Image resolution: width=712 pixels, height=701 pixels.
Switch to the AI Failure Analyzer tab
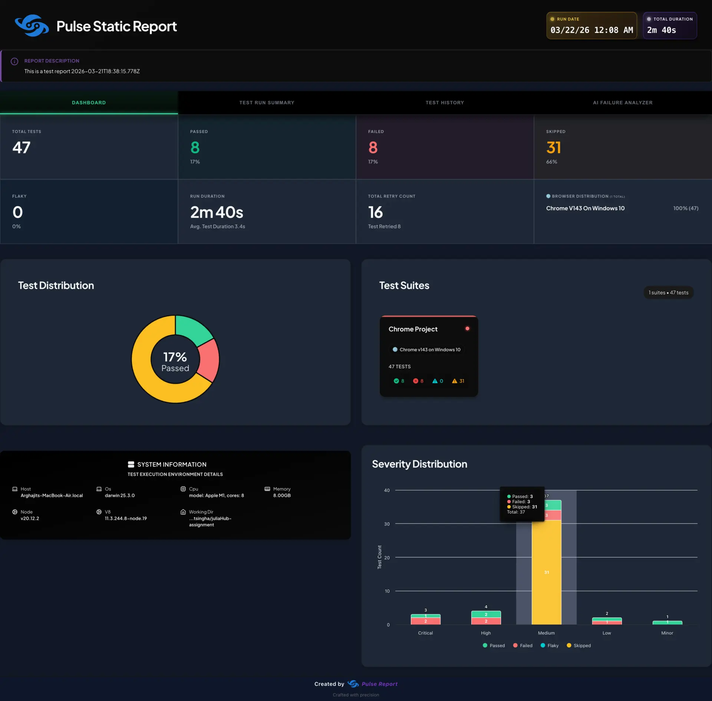click(623, 103)
